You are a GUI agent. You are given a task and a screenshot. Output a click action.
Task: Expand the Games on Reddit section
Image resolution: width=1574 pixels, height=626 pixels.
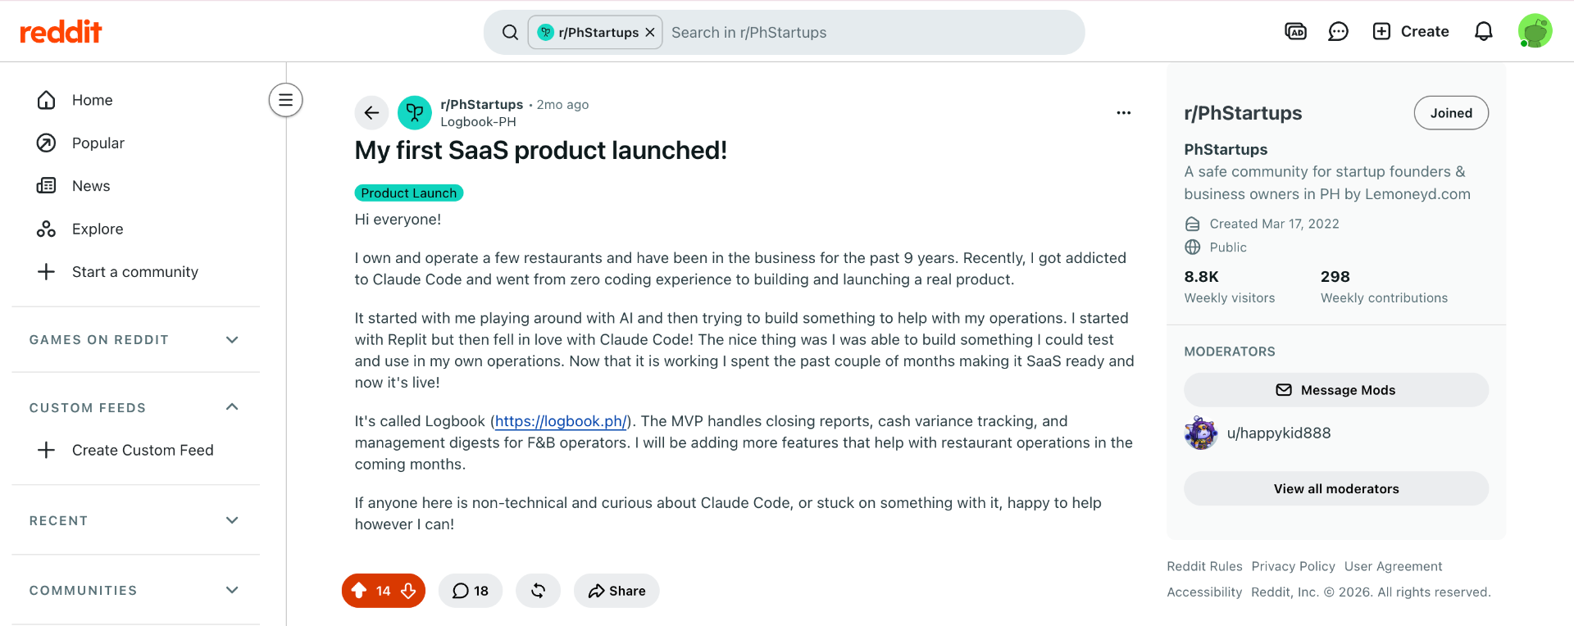pyautogui.click(x=136, y=340)
